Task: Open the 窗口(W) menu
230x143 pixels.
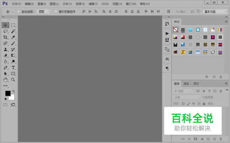Action: point(131,4)
